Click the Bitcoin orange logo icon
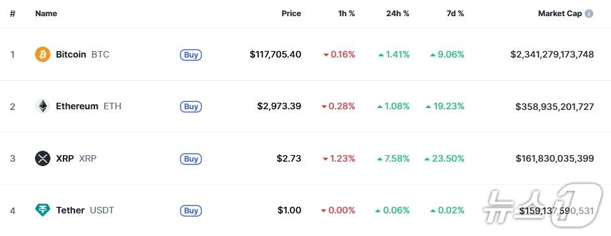 coord(43,54)
